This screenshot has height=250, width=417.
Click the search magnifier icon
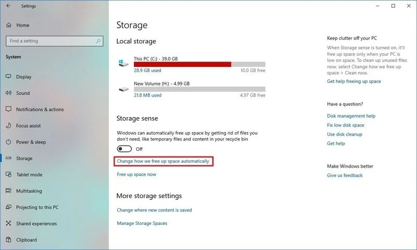[x=98, y=41]
